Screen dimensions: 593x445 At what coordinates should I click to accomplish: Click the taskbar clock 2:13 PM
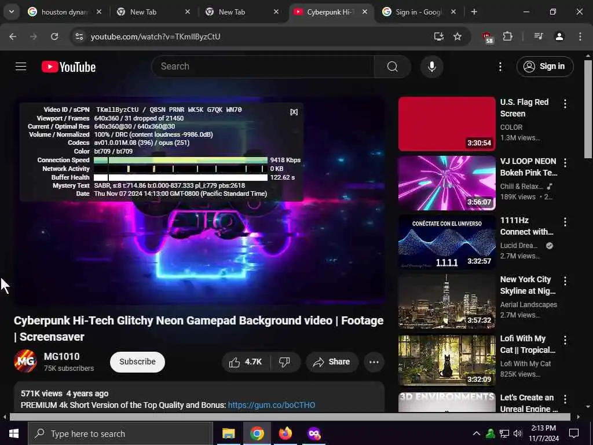(543, 428)
